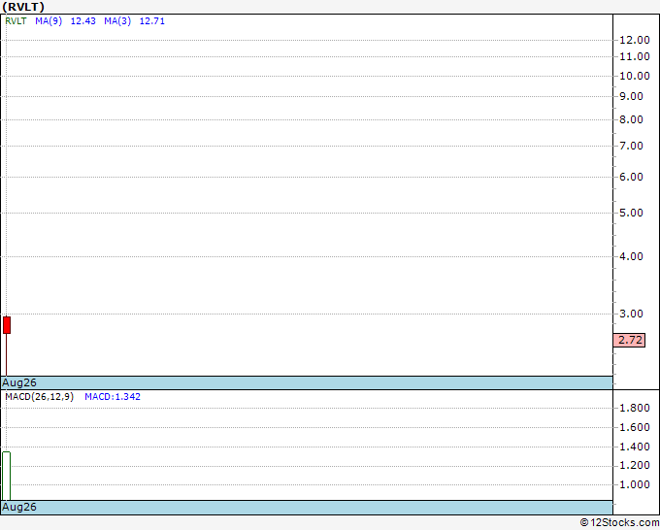Click the MA(3) value 12.71
Viewport: 660px width, 530px height.
coord(152,21)
